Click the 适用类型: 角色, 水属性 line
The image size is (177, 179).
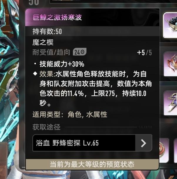click(70, 114)
